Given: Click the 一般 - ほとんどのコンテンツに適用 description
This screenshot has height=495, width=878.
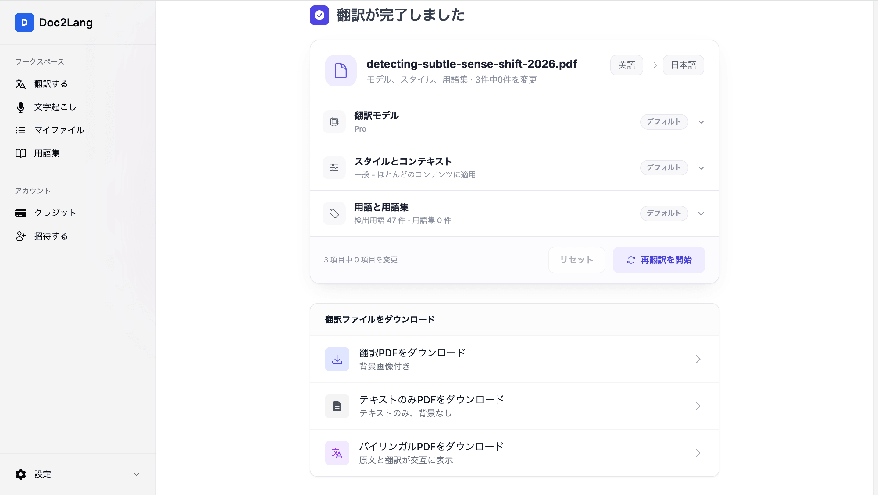Looking at the screenshot, I should pyautogui.click(x=415, y=175).
